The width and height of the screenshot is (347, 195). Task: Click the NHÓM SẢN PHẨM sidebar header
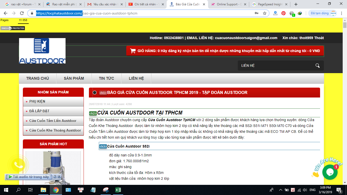coord(53,92)
